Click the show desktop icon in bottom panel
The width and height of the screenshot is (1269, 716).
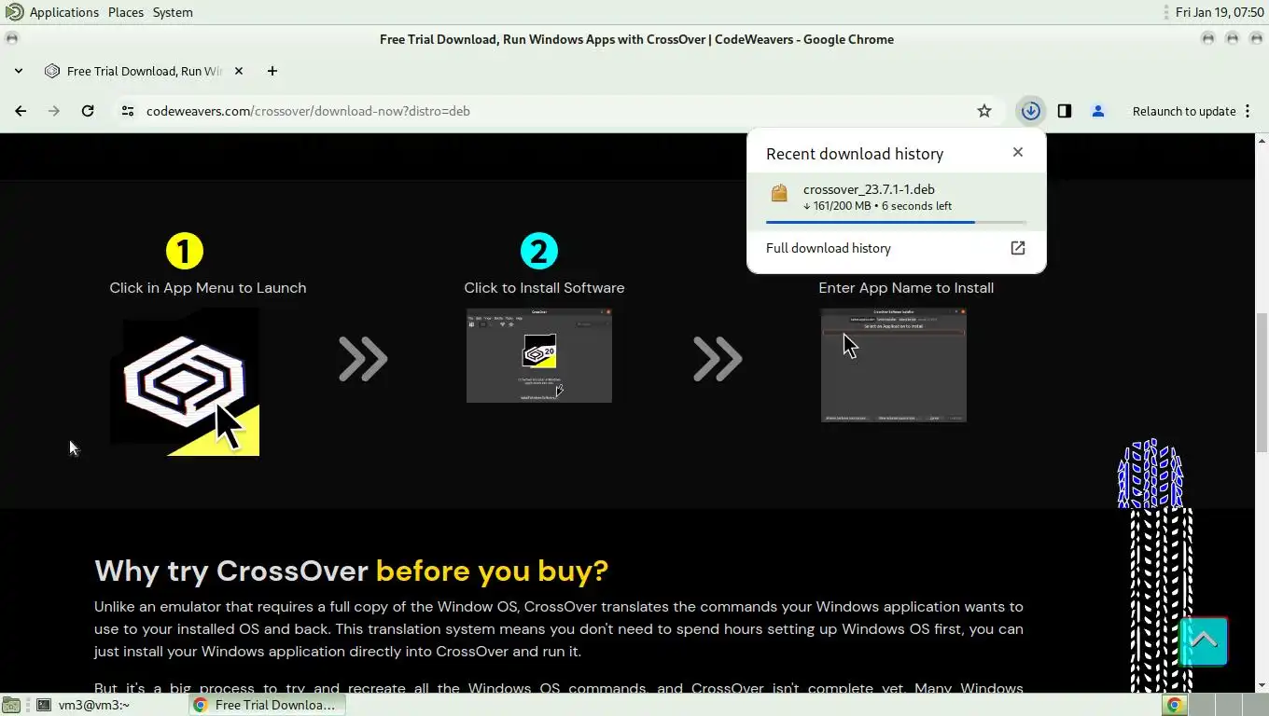click(x=13, y=705)
